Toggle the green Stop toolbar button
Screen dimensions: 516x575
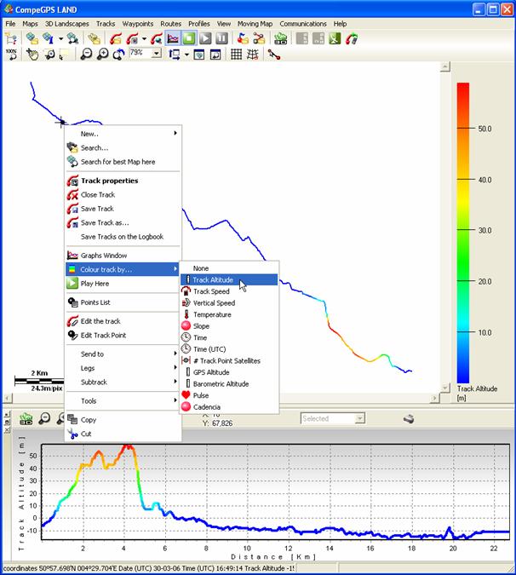pyautogui.click(x=189, y=38)
